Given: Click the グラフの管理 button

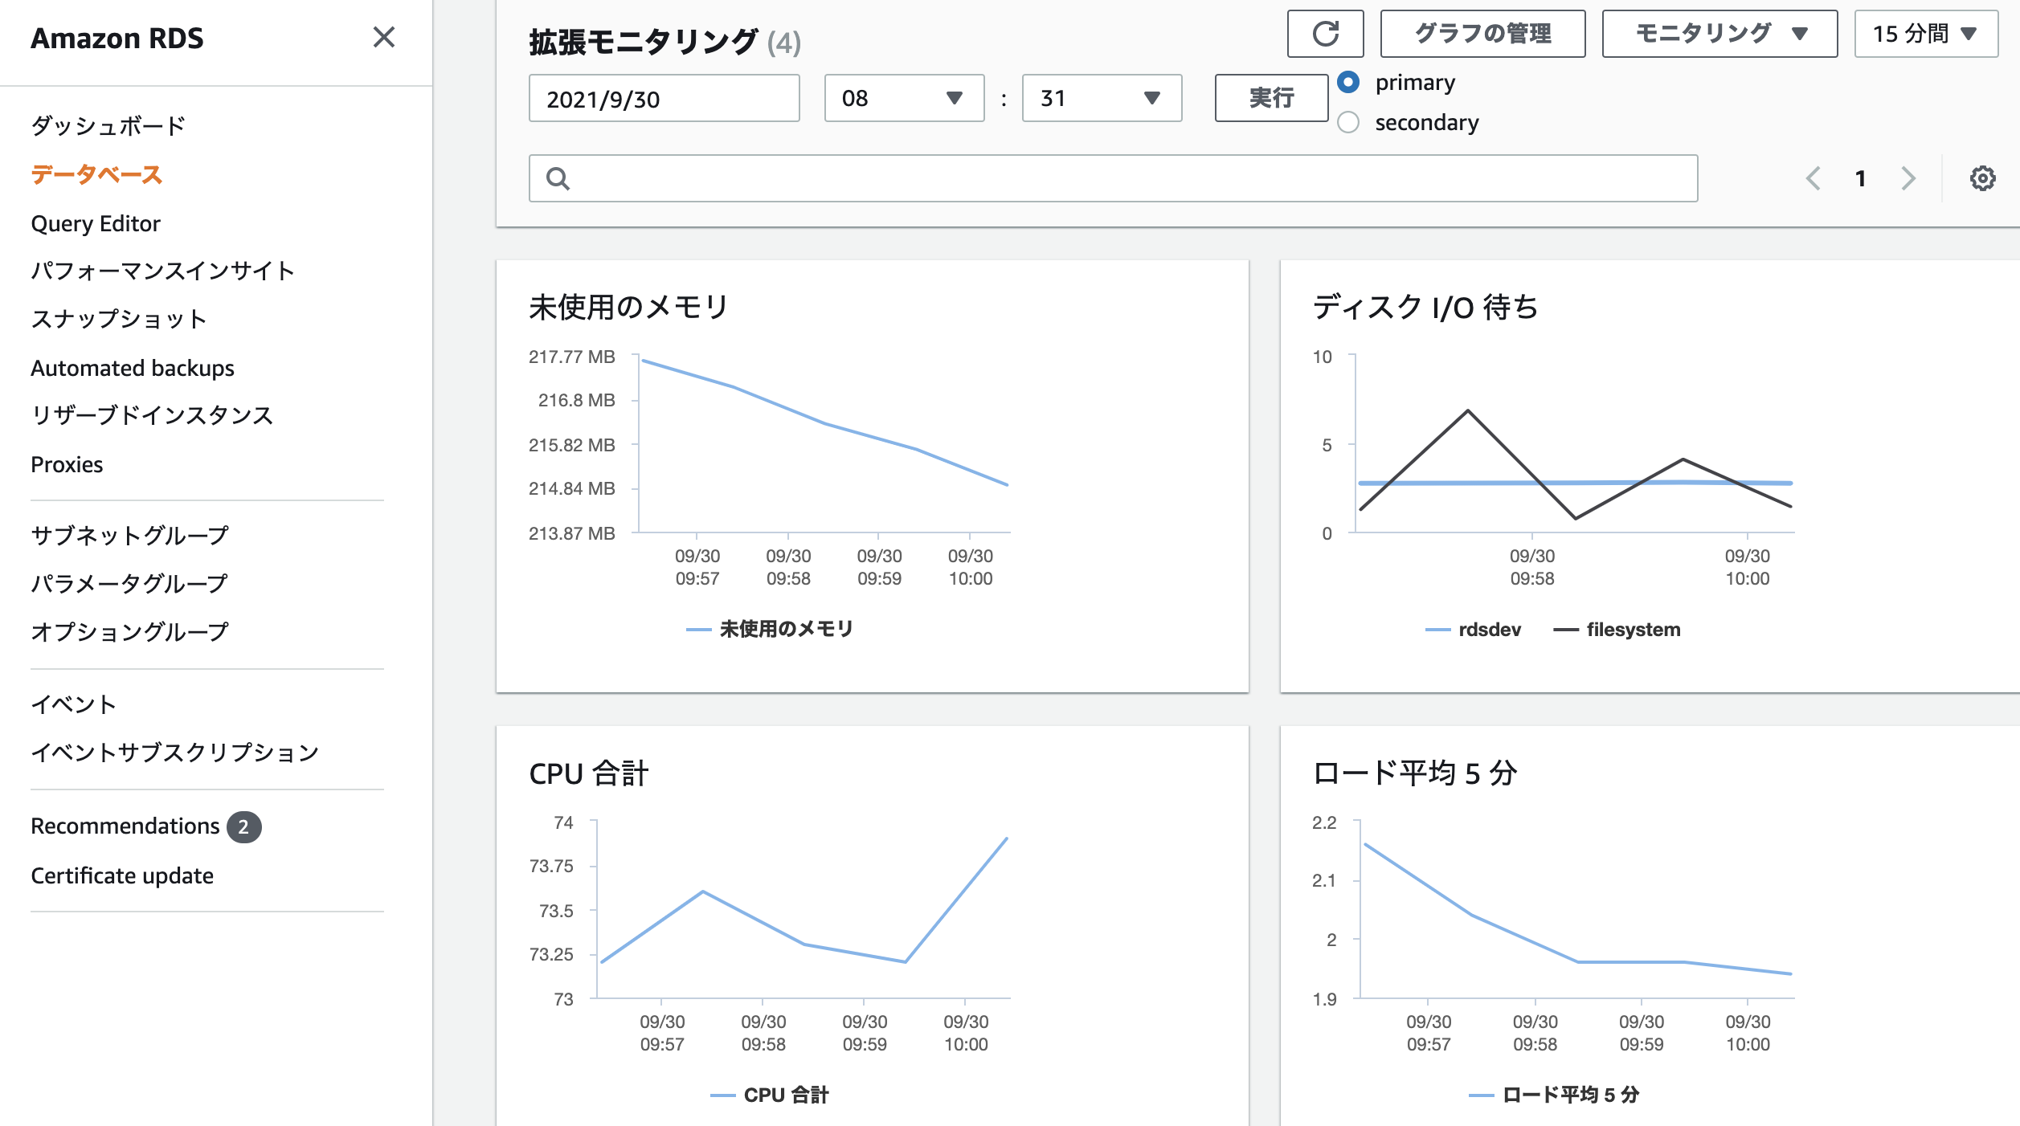Looking at the screenshot, I should point(1482,34).
